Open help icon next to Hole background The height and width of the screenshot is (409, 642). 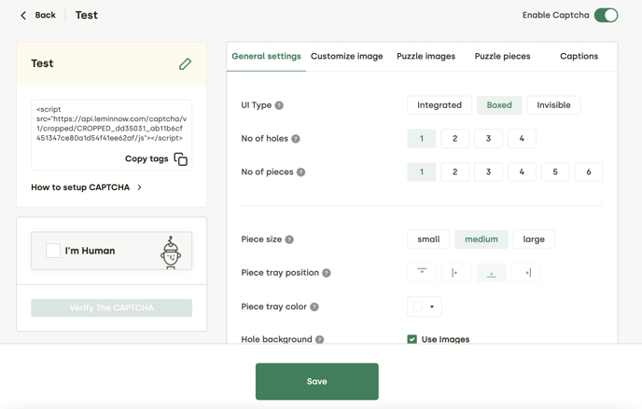(320, 339)
